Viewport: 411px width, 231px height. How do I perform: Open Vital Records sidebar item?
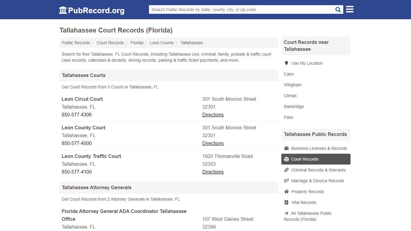(x=316, y=202)
